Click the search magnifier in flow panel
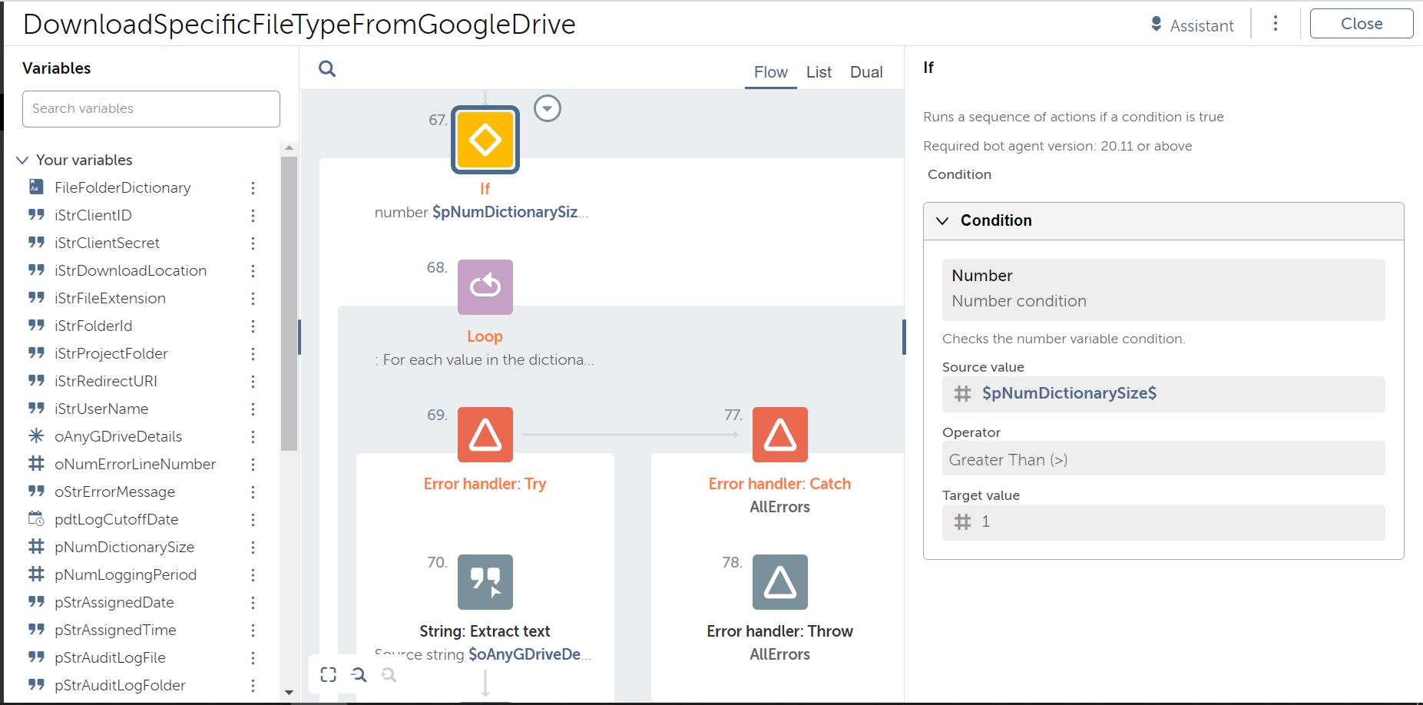Viewport: 1423px width, 705px height. click(x=327, y=69)
